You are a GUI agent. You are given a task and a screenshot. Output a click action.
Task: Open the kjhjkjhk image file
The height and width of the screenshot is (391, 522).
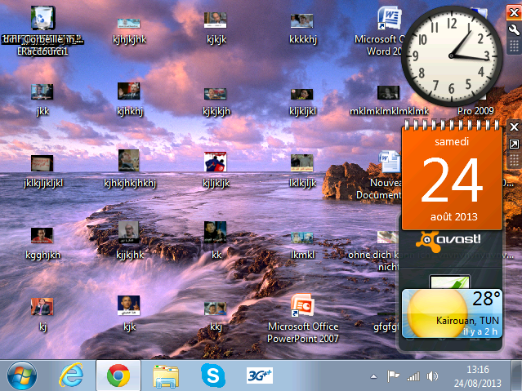tap(129, 23)
